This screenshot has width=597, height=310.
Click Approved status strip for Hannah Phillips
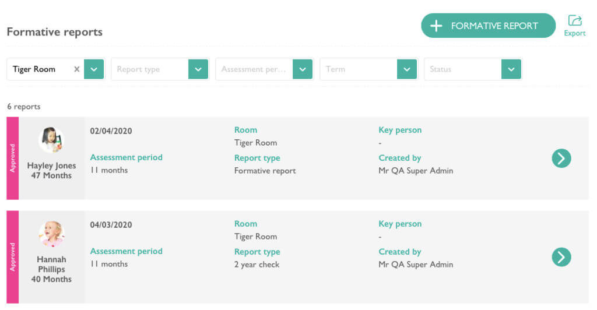[x=12, y=257]
